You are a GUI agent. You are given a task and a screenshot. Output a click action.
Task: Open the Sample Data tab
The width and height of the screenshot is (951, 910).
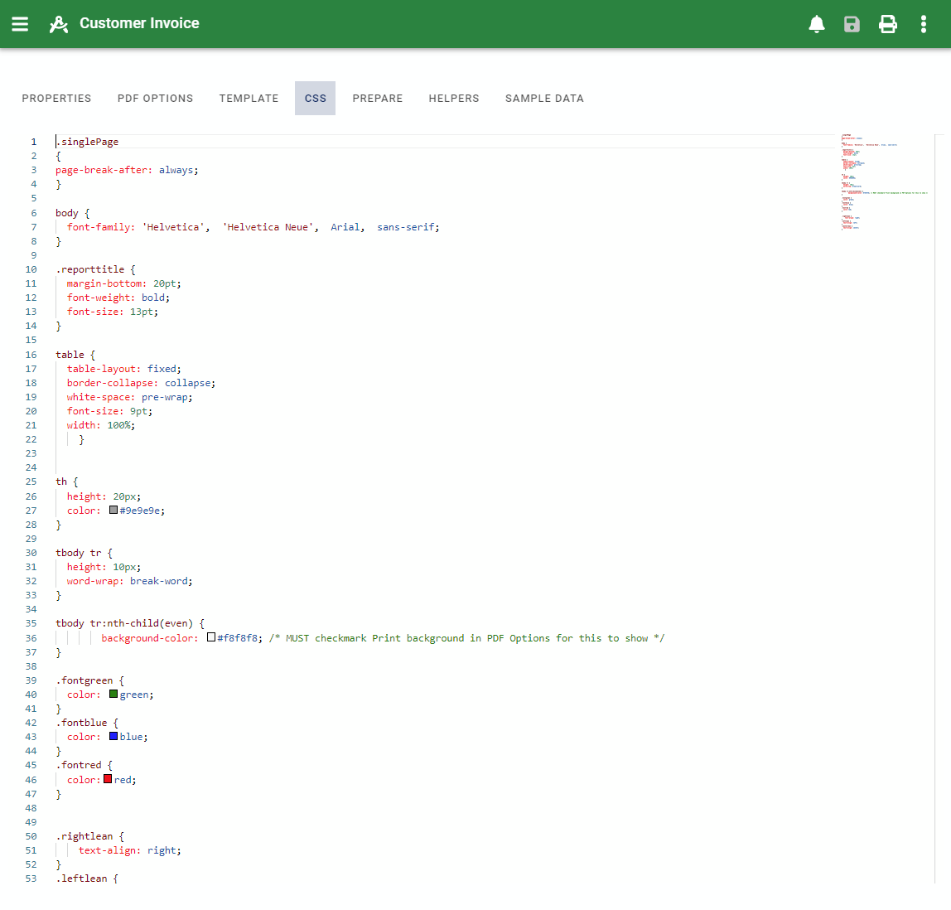(x=544, y=99)
